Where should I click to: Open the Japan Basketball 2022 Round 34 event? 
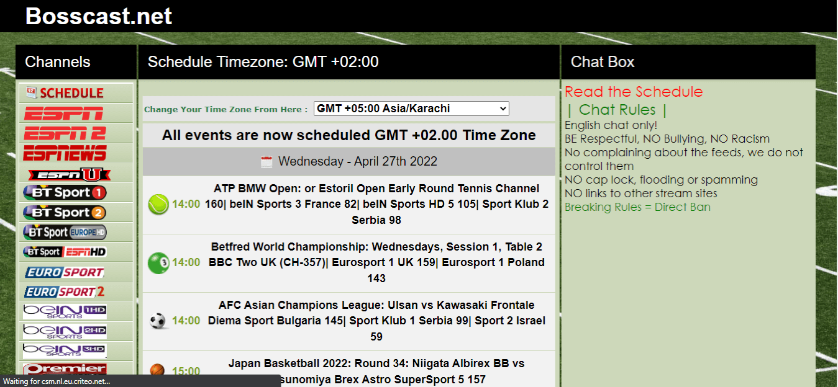pyautogui.click(x=376, y=371)
